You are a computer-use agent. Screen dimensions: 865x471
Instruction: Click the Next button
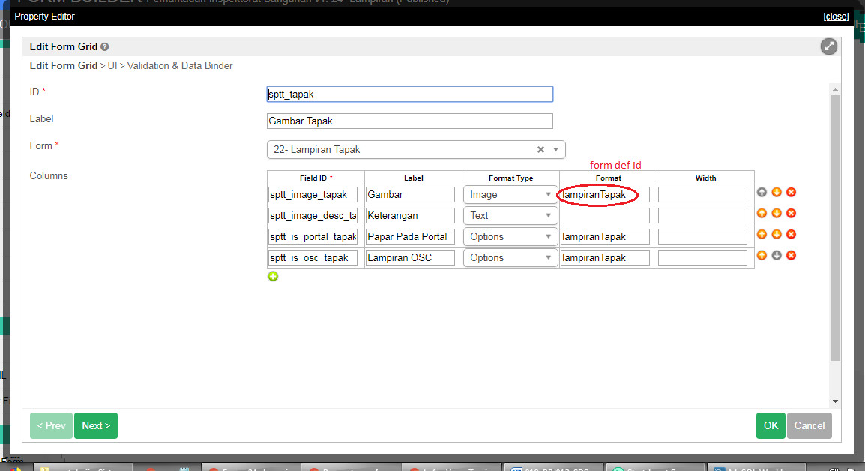coord(96,426)
